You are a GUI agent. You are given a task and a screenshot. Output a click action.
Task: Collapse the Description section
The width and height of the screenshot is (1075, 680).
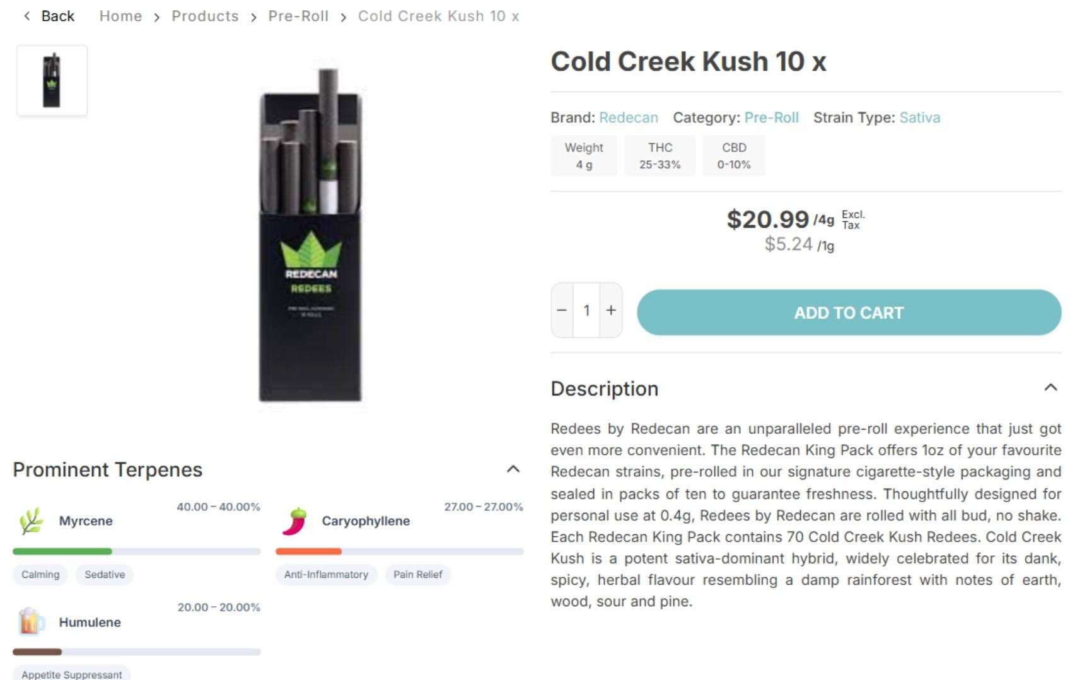point(1050,387)
